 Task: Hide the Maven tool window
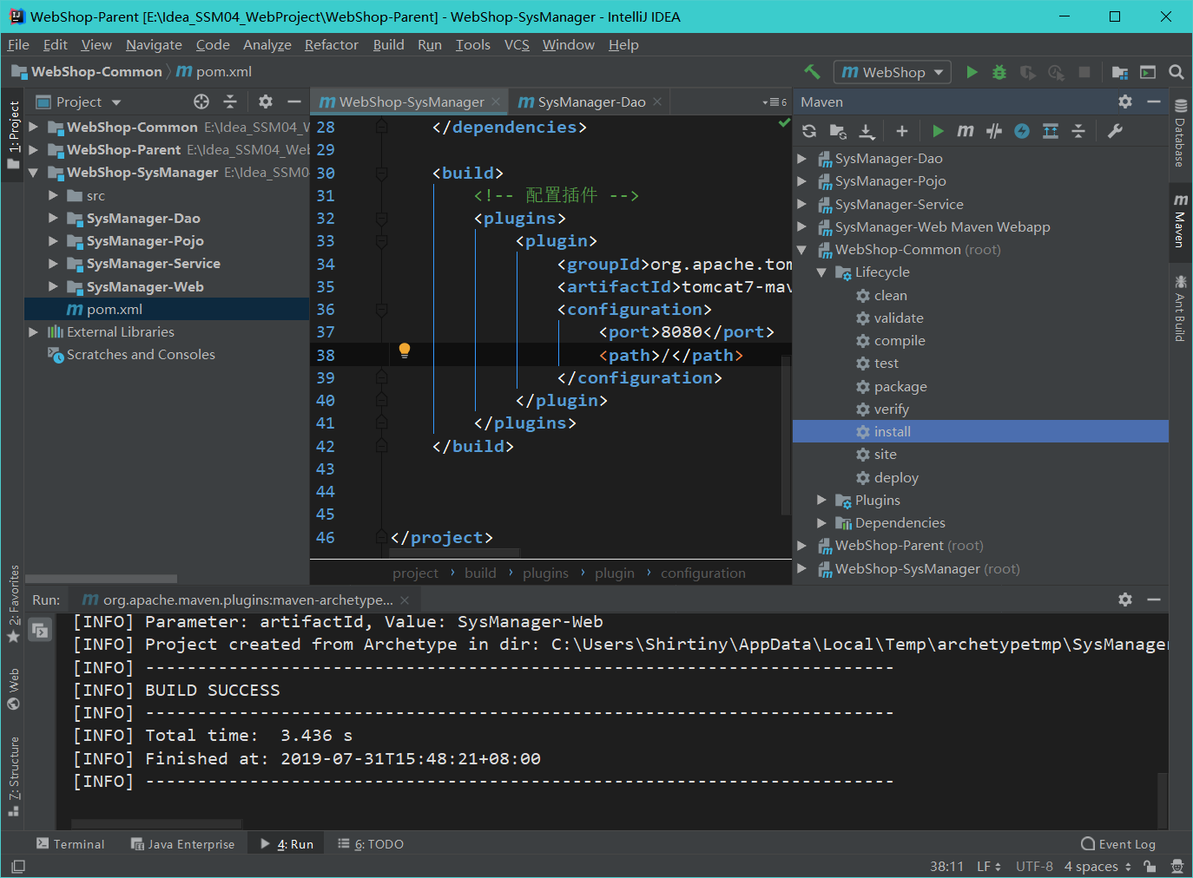click(x=1154, y=102)
